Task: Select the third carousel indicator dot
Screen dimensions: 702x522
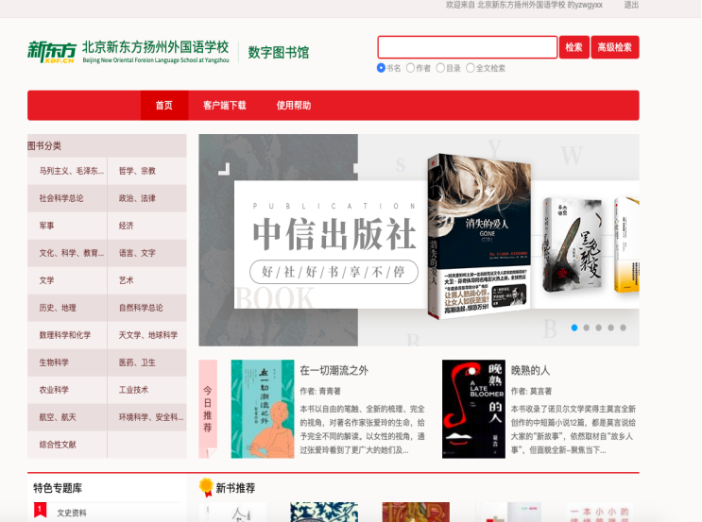Action: pos(599,328)
